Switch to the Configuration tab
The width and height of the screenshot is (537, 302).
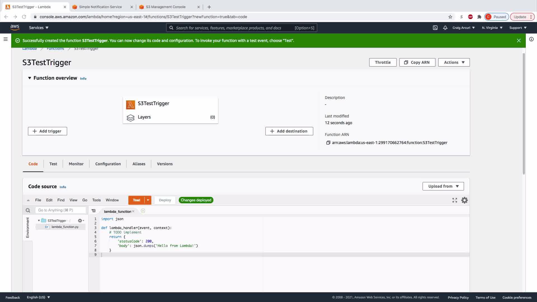point(108,164)
